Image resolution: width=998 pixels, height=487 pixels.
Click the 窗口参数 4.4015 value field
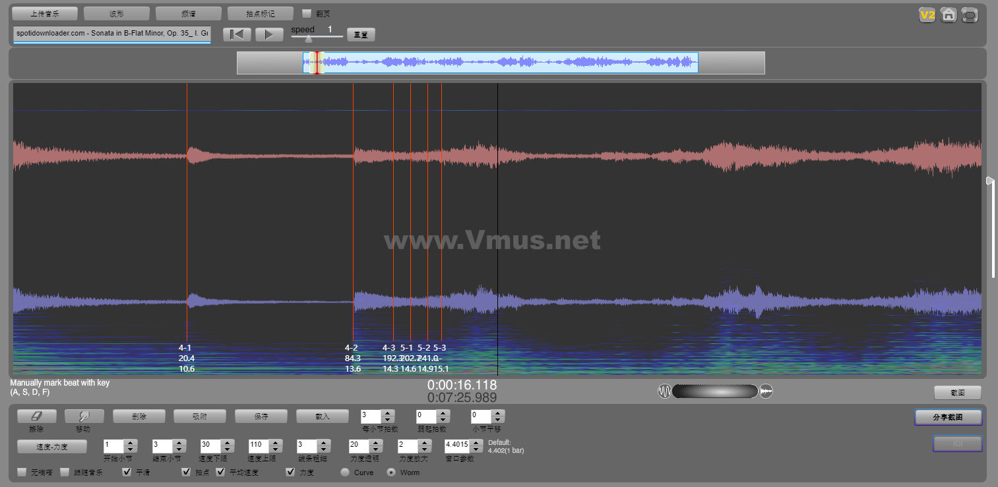pos(458,446)
